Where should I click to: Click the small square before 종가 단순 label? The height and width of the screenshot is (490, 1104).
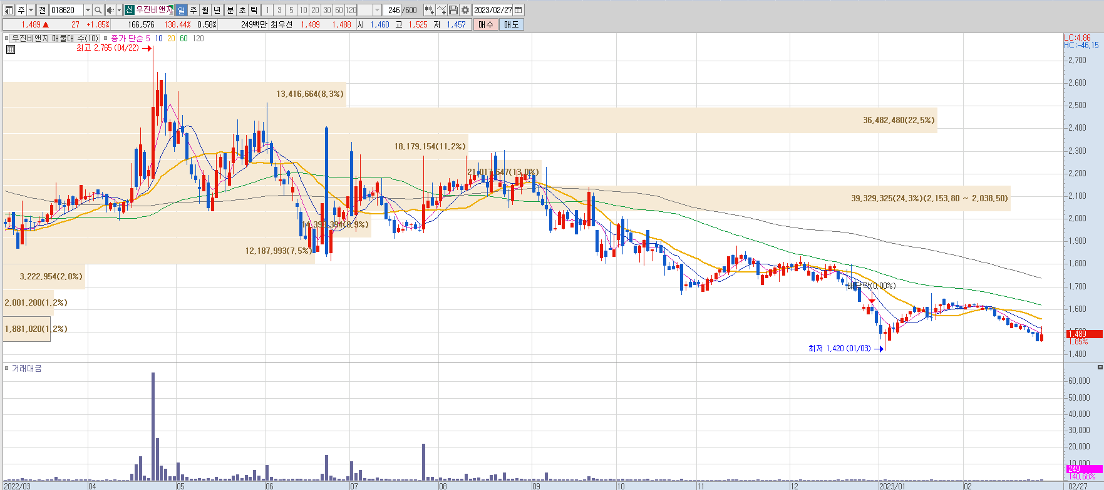(x=106, y=38)
